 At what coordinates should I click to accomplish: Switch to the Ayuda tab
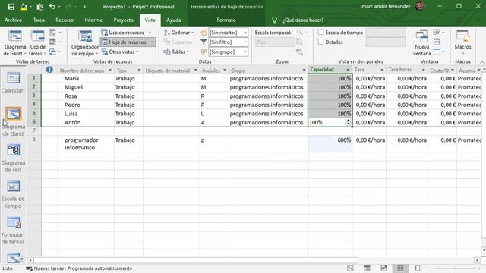(174, 20)
